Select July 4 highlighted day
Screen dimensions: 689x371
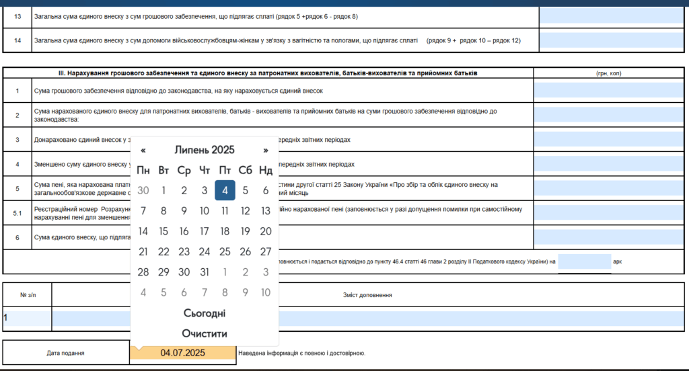coord(225,190)
